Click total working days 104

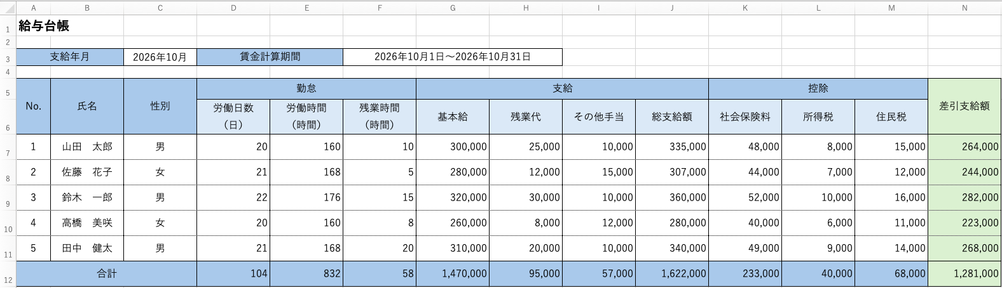(x=233, y=274)
